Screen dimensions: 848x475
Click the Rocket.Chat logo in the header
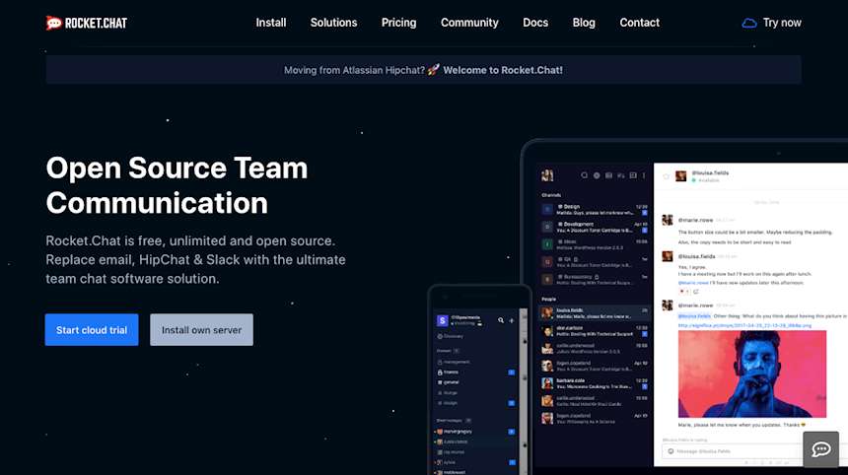point(87,23)
